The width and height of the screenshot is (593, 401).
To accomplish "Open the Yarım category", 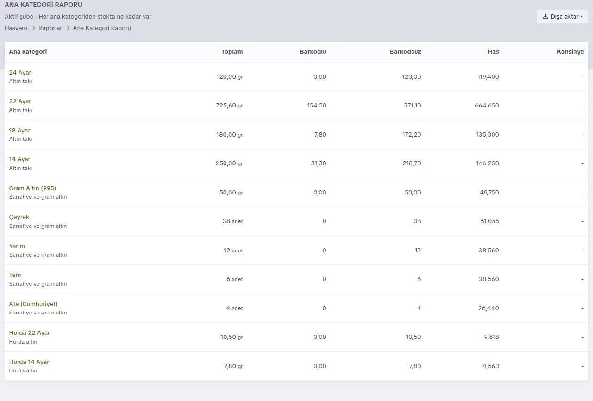I will pos(17,246).
